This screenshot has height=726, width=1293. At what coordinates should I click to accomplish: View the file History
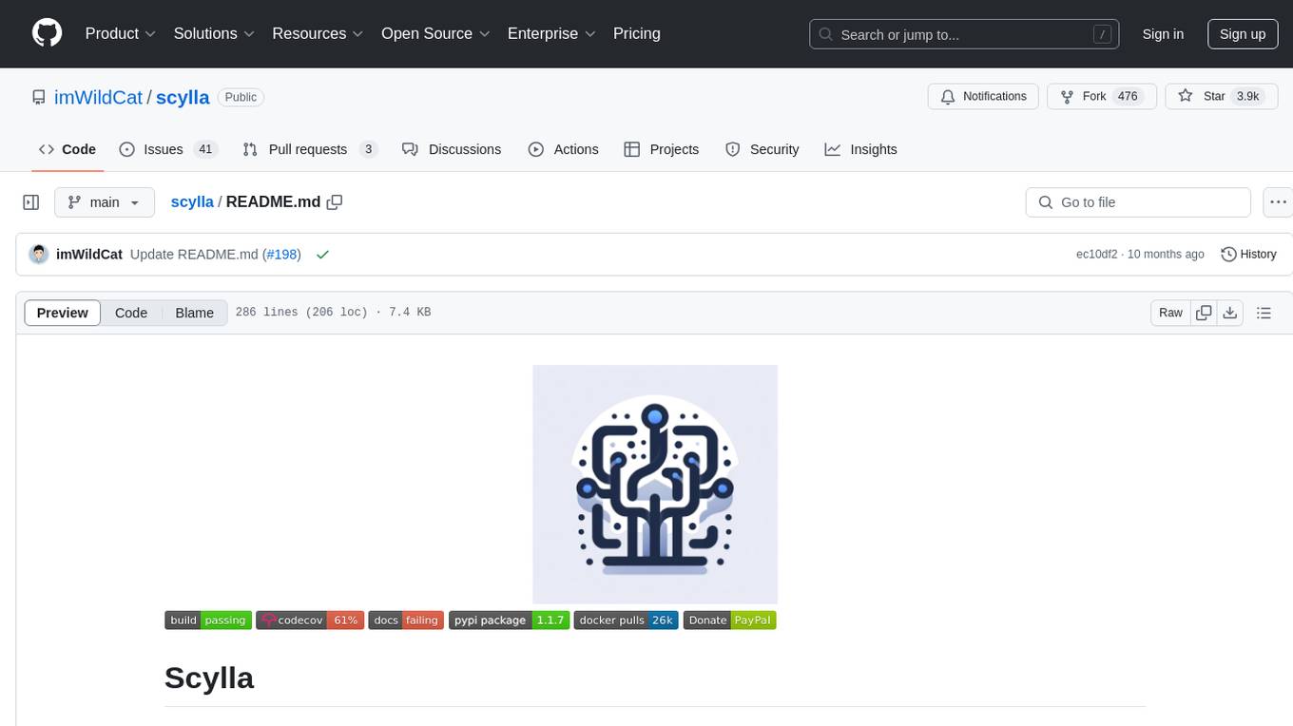(x=1248, y=255)
